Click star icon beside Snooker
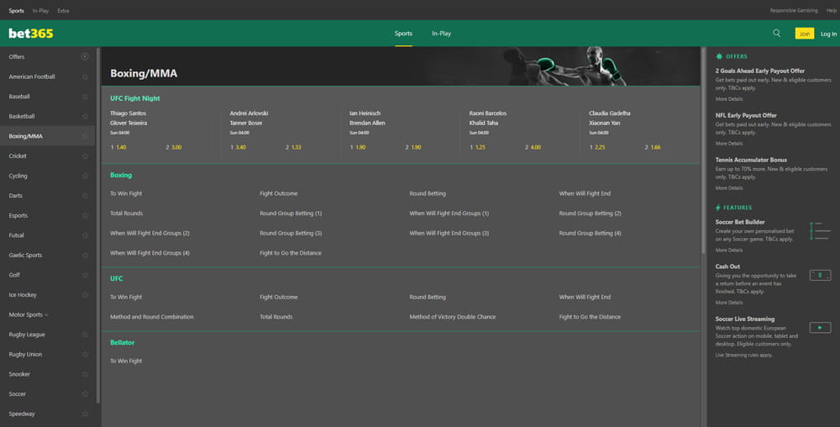The width and height of the screenshot is (840, 427). (85, 374)
